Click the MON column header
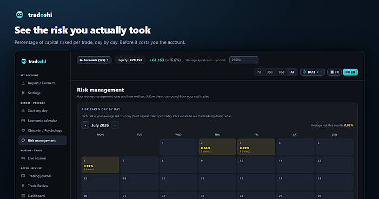Viewport: 379px width, 199px height. pos(101,135)
